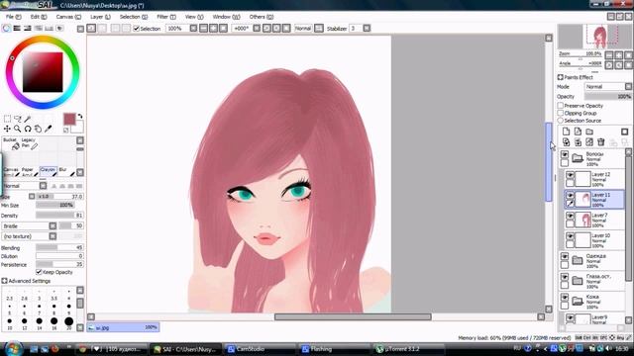The height and width of the screenshot is (356, 634).
Task: Select the Lasso selection tool
Action: pos(18,119)
